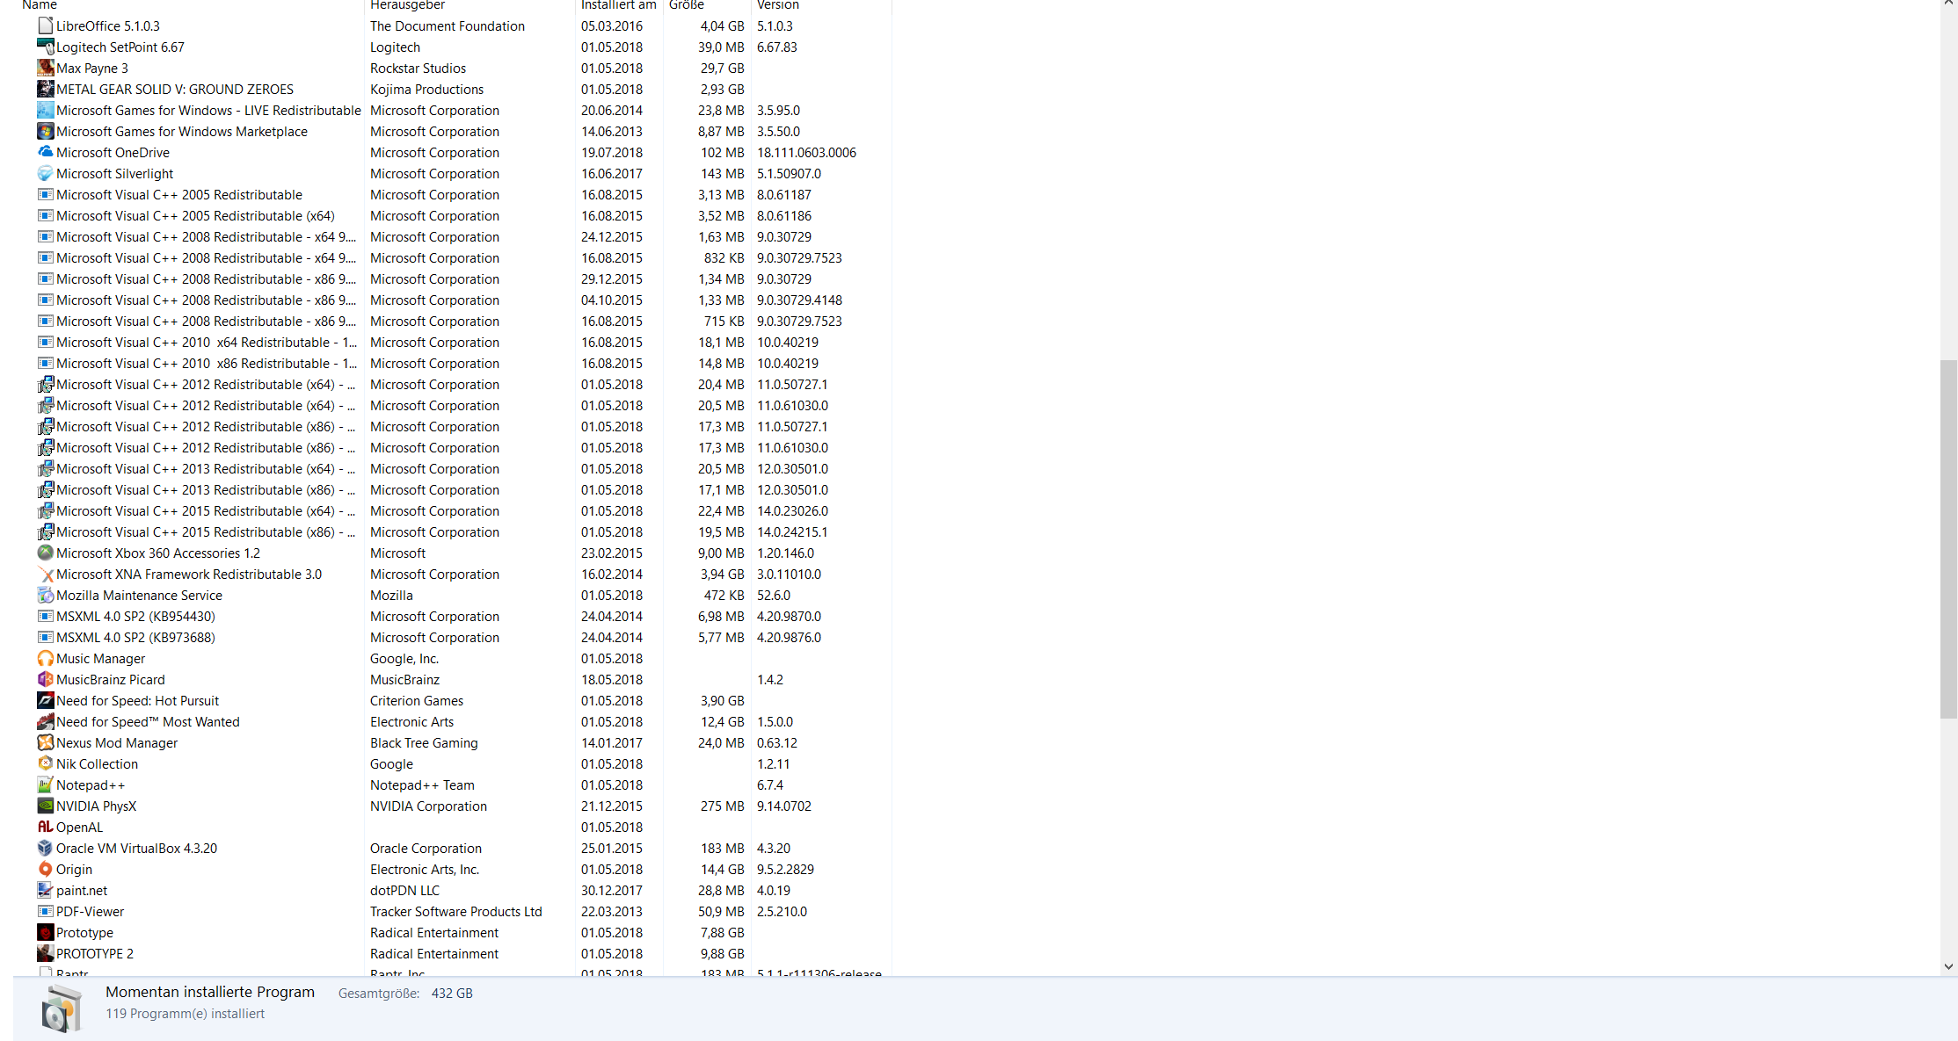This screenshot has width=1958, height=1041.
Task: Click install date 20.06.2014
Action: (611, 110)
